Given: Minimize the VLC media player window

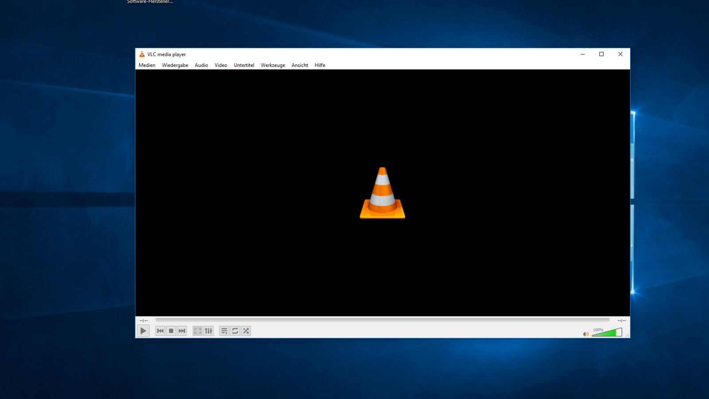Looking at the screenshot, I should (583, 54).
